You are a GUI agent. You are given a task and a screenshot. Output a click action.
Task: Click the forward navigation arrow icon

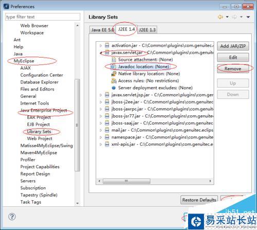coord(234,17)
